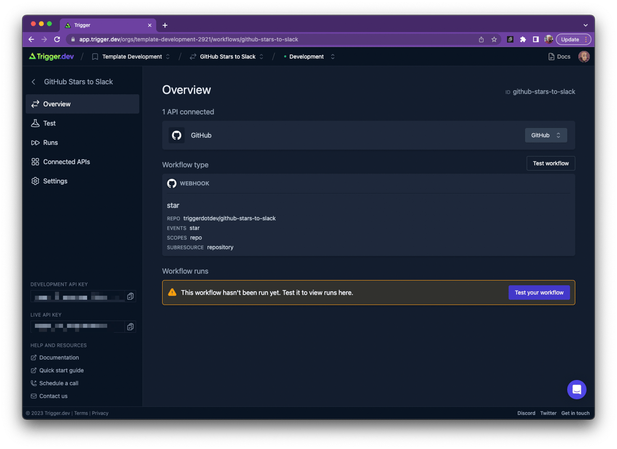
Task: Open Template Development organization dropdown
Action: tap(131, 57)
